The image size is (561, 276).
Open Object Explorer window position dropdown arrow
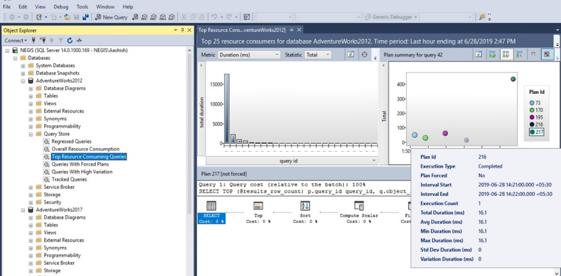tap(176, 30)
